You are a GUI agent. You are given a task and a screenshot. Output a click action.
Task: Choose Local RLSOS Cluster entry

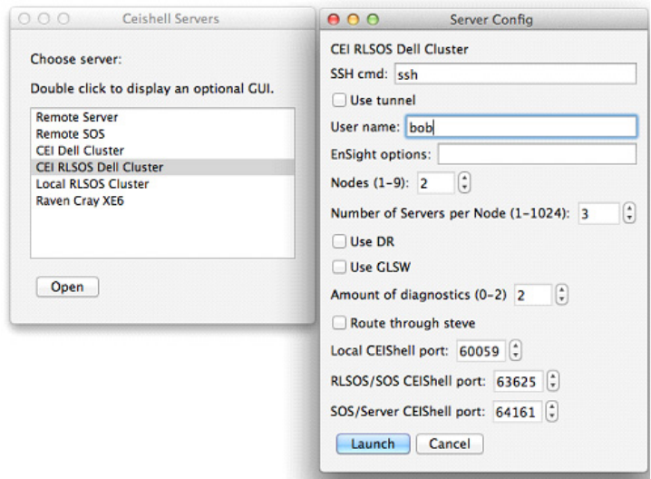pyautogui.click(x=92, y=184)
